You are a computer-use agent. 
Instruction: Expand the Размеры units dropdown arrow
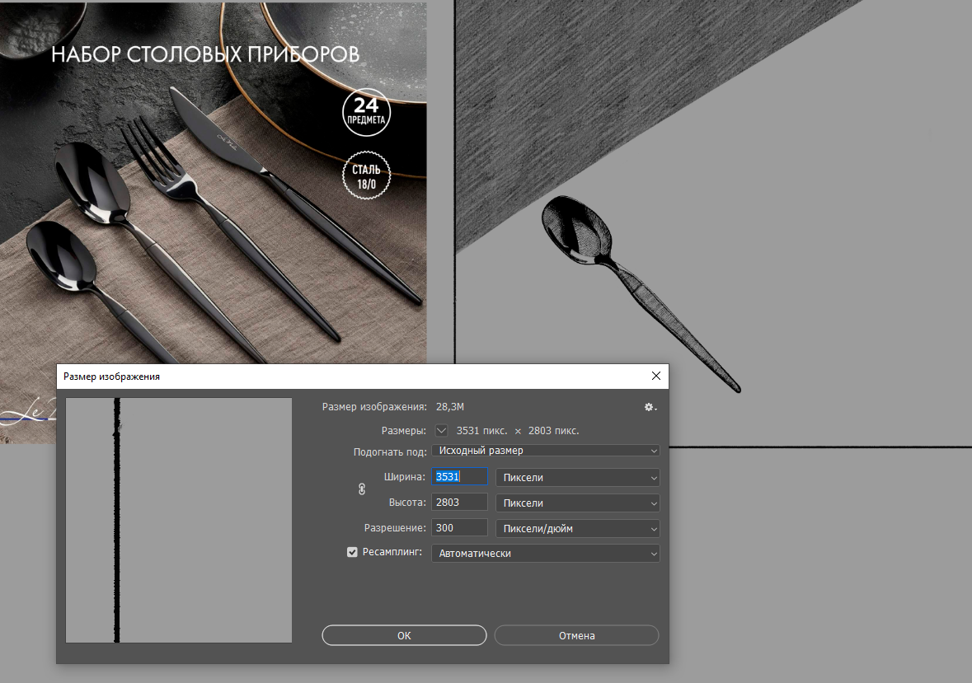[441, 430]
